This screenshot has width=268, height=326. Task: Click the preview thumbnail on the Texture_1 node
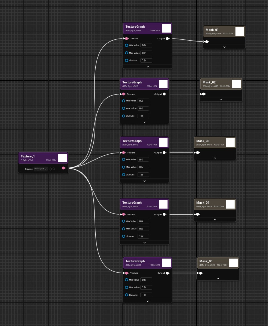point(62,158)
